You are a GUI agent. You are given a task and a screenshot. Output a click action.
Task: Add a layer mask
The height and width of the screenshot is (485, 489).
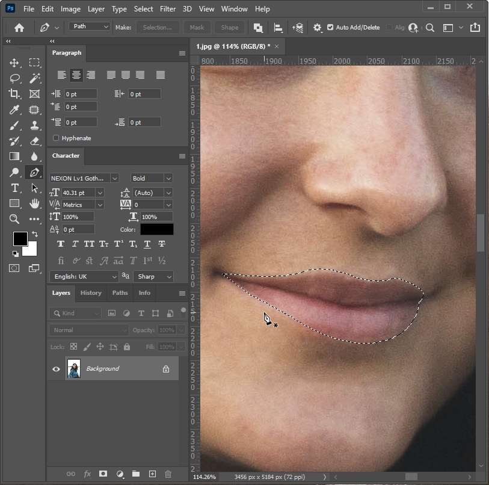pyautogui.click(x=103, y=474)
